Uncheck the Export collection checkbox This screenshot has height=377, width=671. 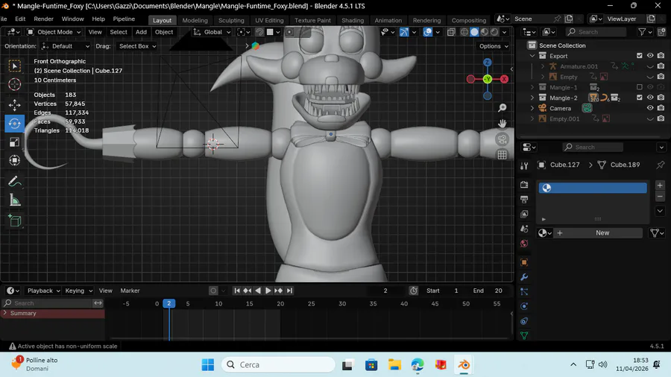coord(639,56)
